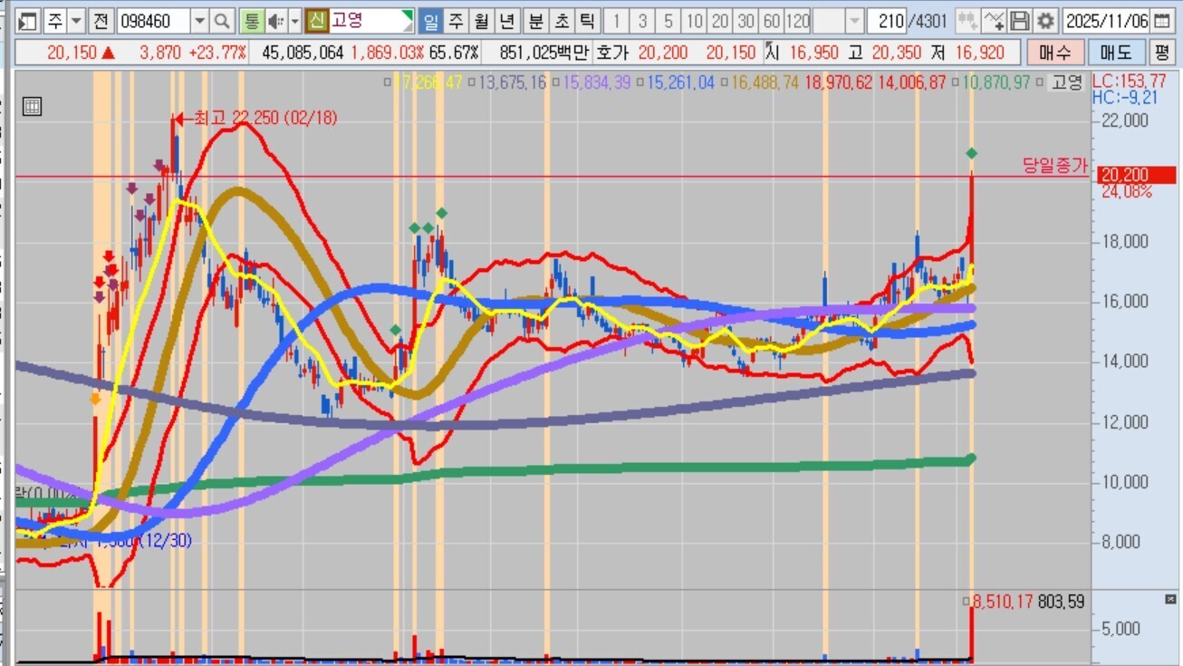Screen dimensions: 1183x666
Task: Click the purple 15,834.39 indicator legend box
Action: pos(556,82)
